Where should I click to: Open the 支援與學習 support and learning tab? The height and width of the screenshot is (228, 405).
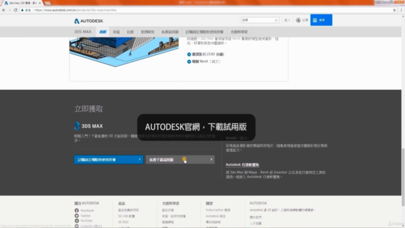(x=239, y=32)
